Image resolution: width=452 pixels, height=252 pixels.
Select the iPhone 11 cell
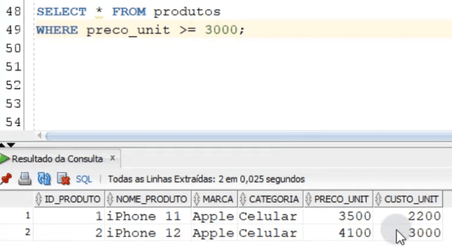click(x=148, y=216)
